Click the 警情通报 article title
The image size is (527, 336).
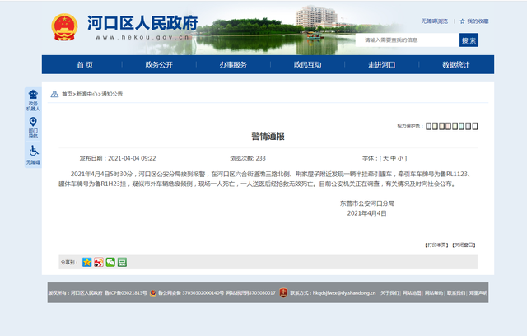click(268, 136)
